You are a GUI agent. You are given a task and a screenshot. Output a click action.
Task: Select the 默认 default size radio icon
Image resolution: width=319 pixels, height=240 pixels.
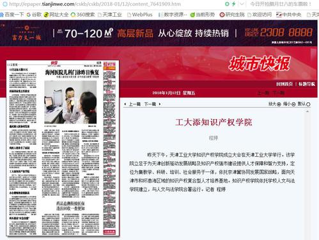coord(308,104)
